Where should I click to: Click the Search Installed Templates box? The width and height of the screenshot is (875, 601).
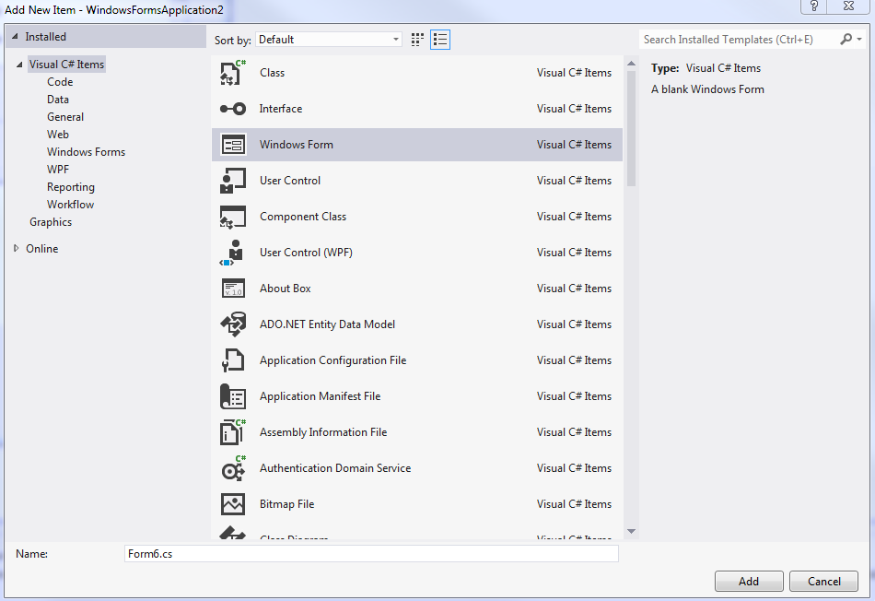coord(740,39)
